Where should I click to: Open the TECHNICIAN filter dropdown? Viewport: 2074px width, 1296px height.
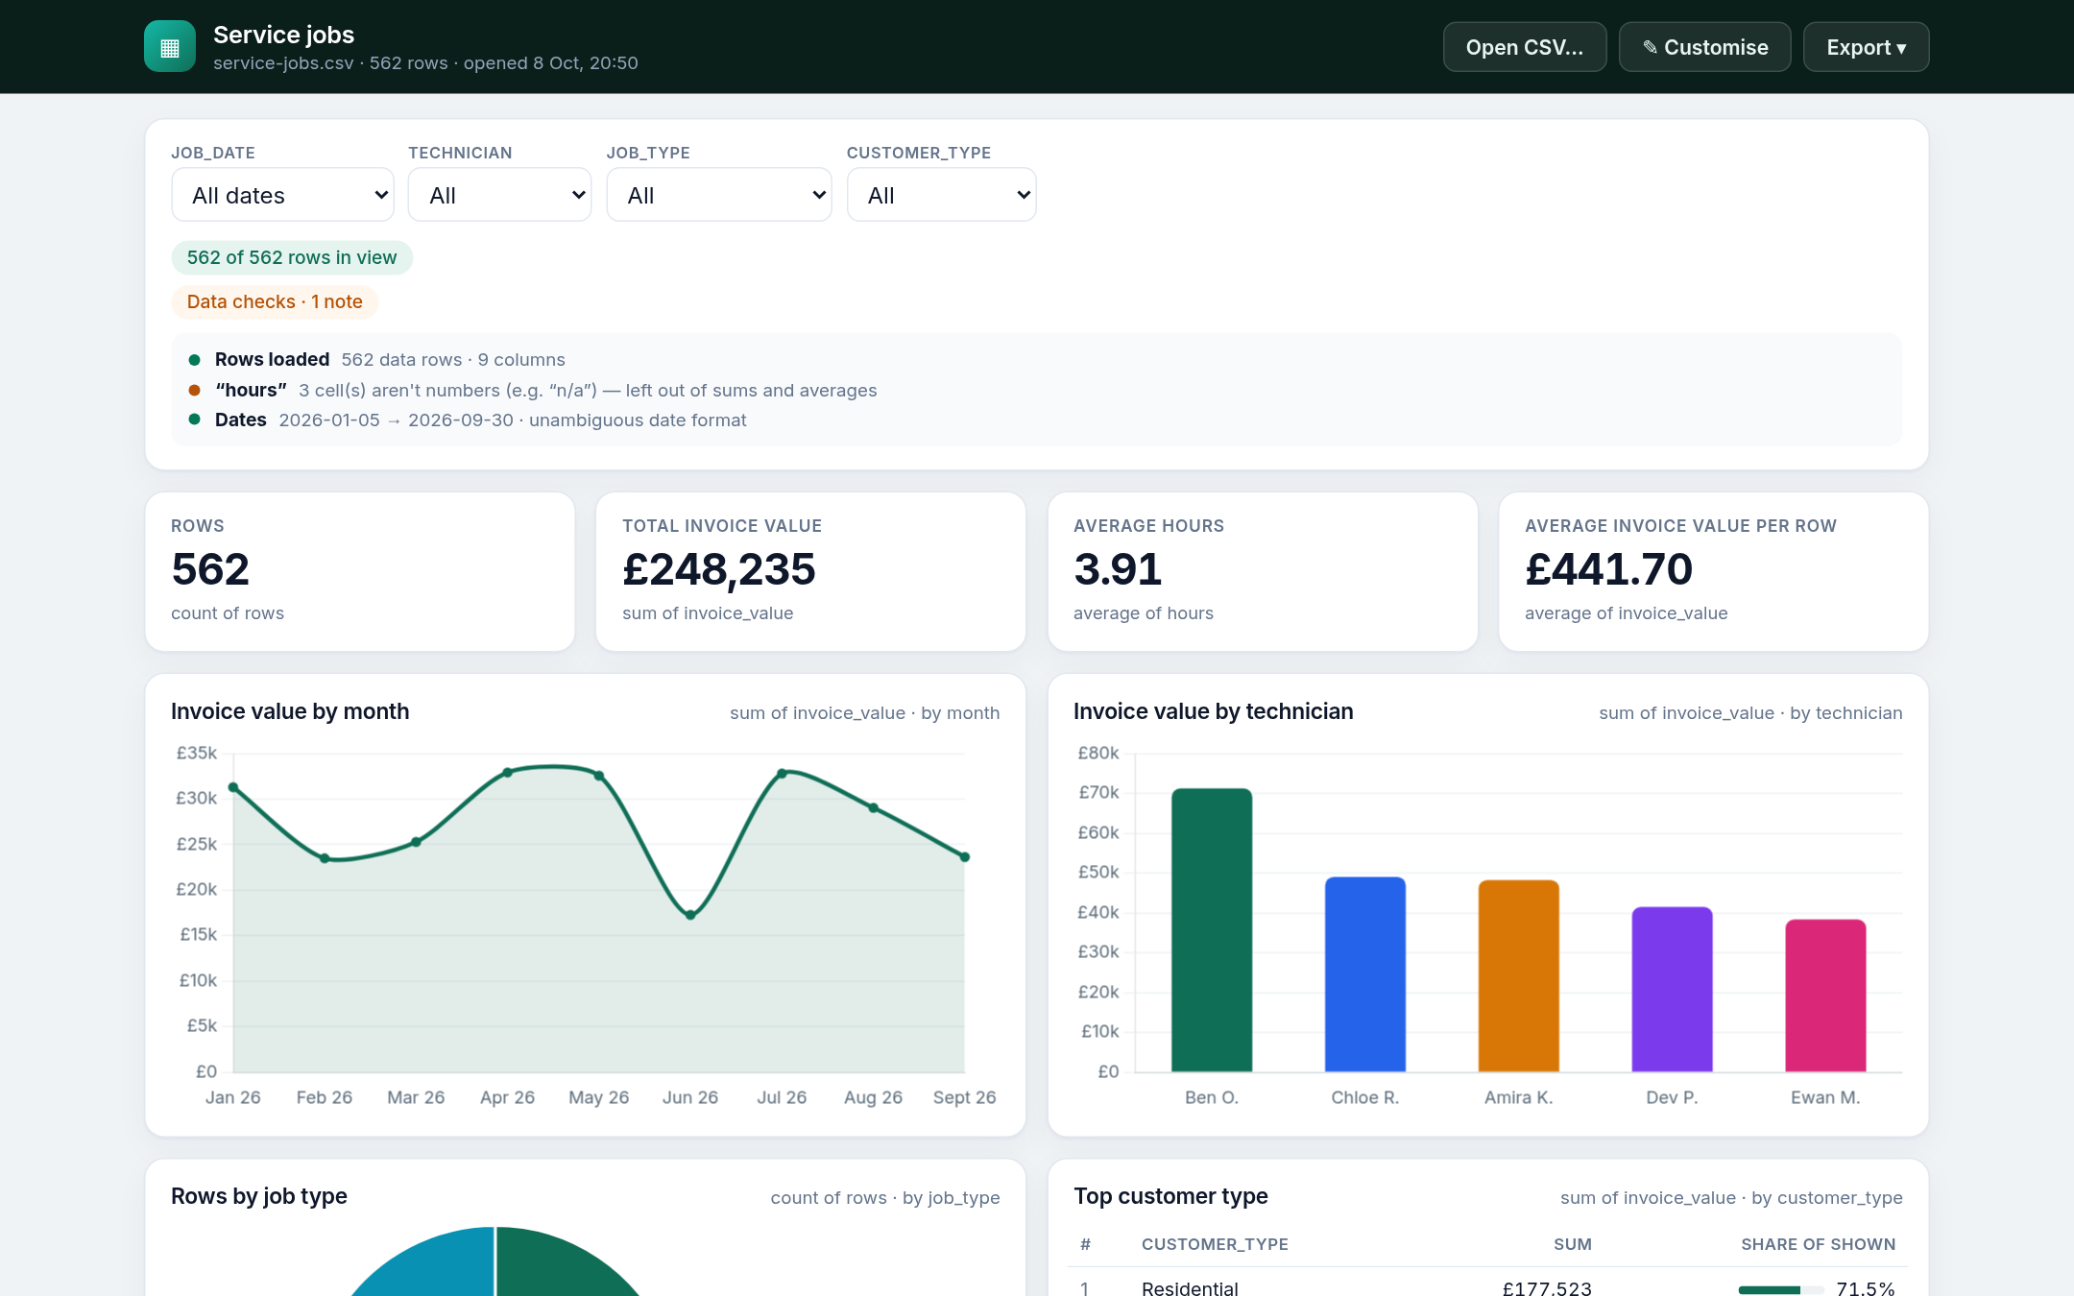(499, 195)
